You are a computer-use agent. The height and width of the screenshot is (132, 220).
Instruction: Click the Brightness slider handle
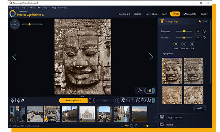184,31
